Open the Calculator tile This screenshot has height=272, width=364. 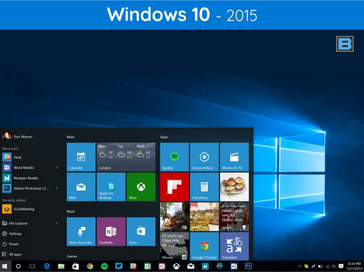click(204, 187)
